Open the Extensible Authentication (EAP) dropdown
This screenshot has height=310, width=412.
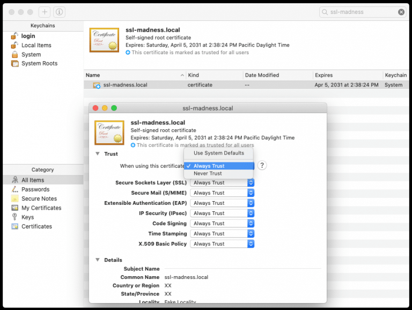pos(222,203)
